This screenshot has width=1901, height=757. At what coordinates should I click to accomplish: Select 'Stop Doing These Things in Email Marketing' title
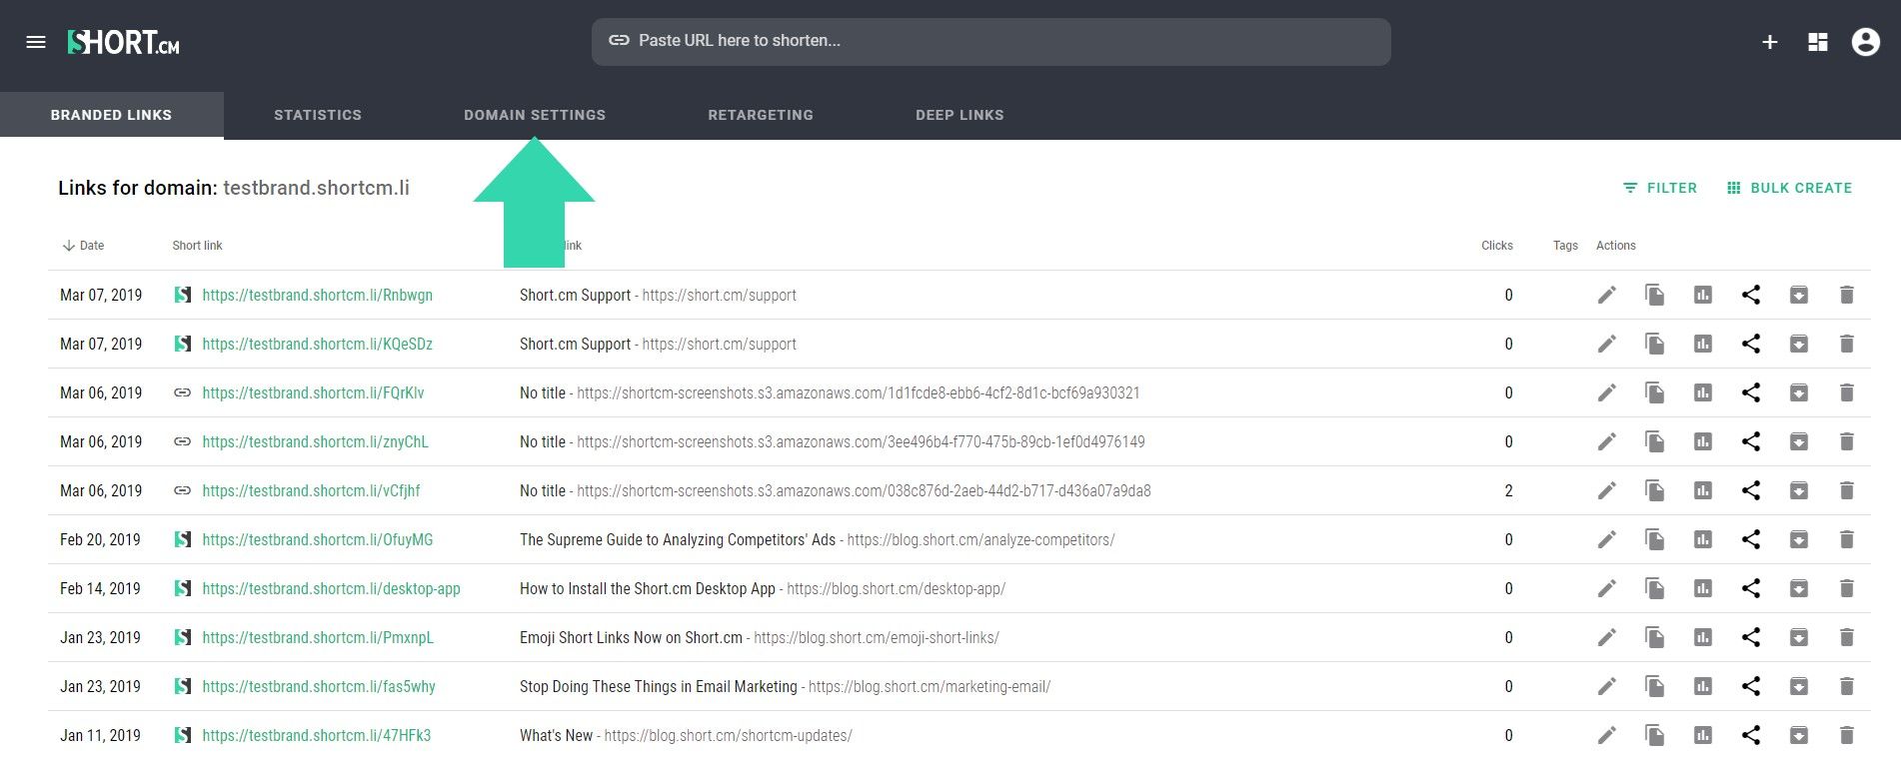tap(659, 686)
